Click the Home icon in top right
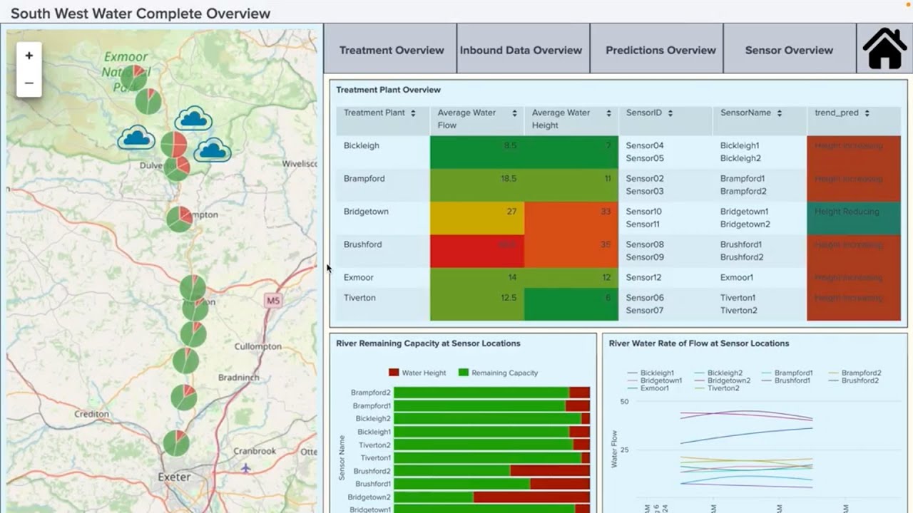 point(884,48)
